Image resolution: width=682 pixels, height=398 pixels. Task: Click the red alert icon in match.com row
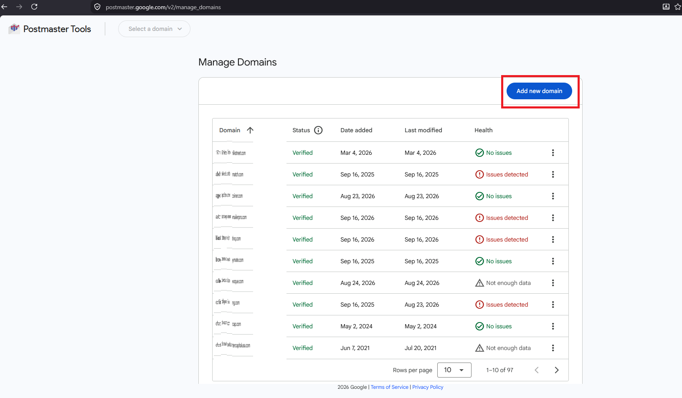[479, 174]
